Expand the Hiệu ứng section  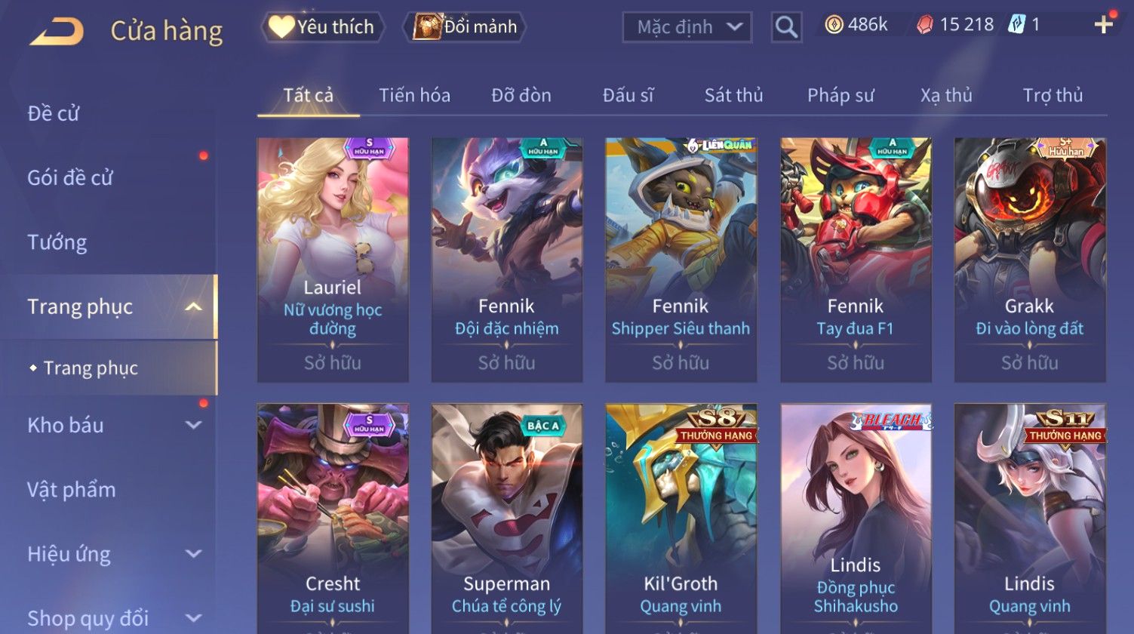(x=193, y=553)
